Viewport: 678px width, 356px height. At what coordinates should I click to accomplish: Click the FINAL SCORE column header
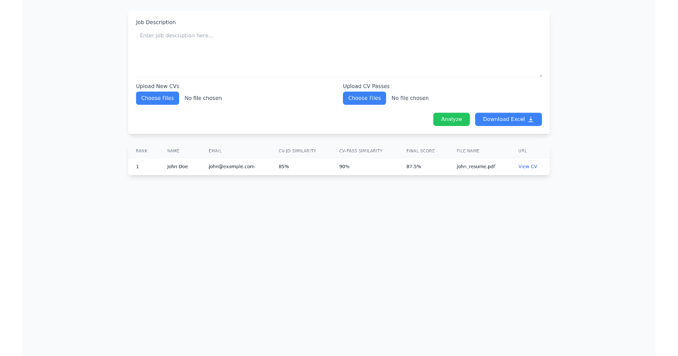(420, 150)
